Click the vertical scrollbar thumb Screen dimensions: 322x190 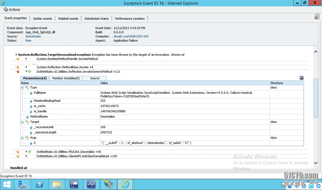coord(316,98)
